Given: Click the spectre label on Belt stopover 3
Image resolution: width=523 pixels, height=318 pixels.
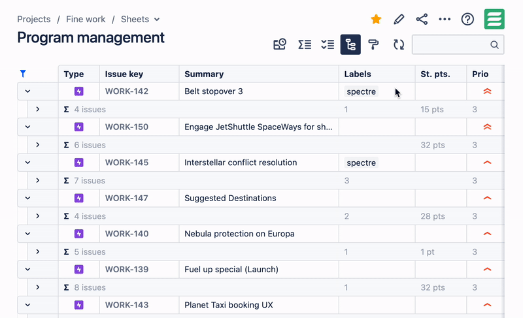Looking at the screenshot, I should point(362,91).
